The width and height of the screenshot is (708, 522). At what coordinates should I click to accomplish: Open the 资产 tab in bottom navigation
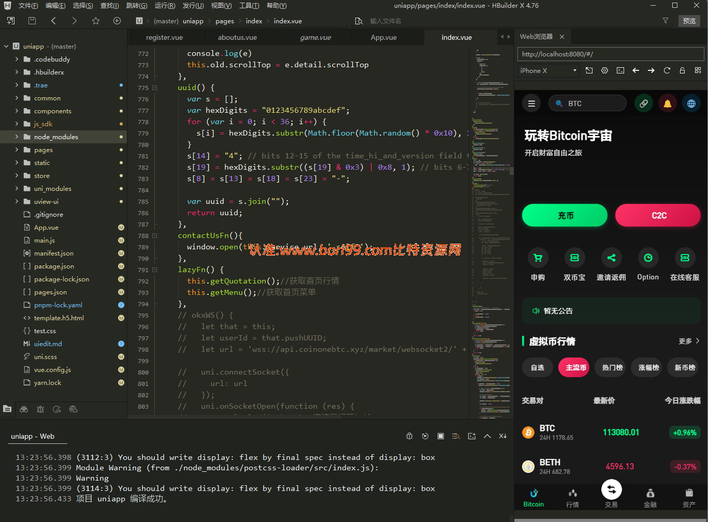[689, 498]
